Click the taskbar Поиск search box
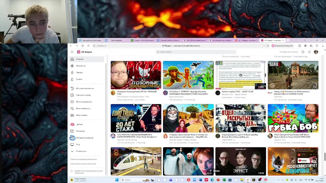The height and width of the screenshot is (183, 326). [135, 180]
